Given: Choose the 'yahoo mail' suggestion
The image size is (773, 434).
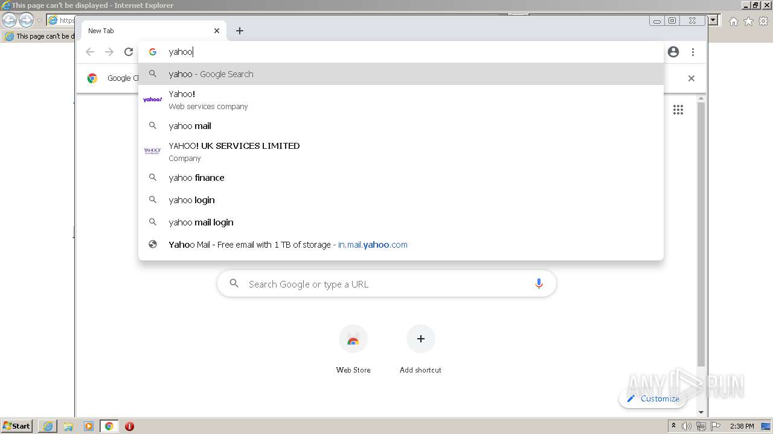Looking at the screenshot, I should (x=400, y=126).
